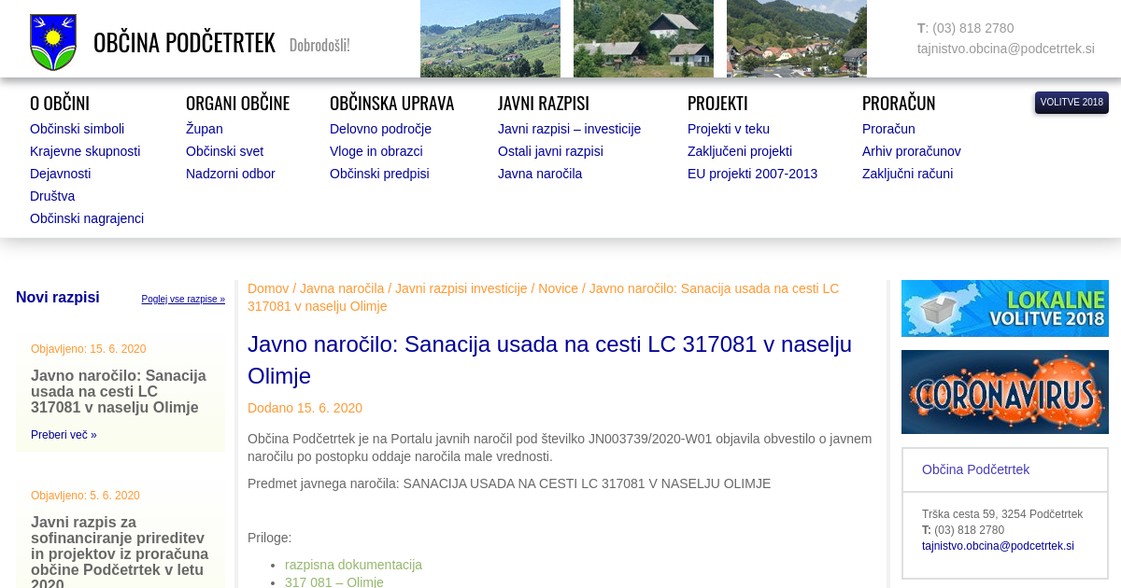Screen dimensions: 1121x588
Task: Click the first landscape header photo
Action: coord(490,38)
